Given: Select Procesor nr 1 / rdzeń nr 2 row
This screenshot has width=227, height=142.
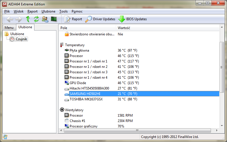Looking at the screenshot, I should [139, 67].
